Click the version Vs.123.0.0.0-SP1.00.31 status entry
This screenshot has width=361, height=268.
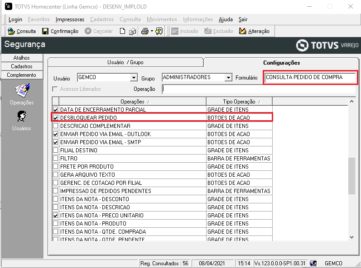280,263
